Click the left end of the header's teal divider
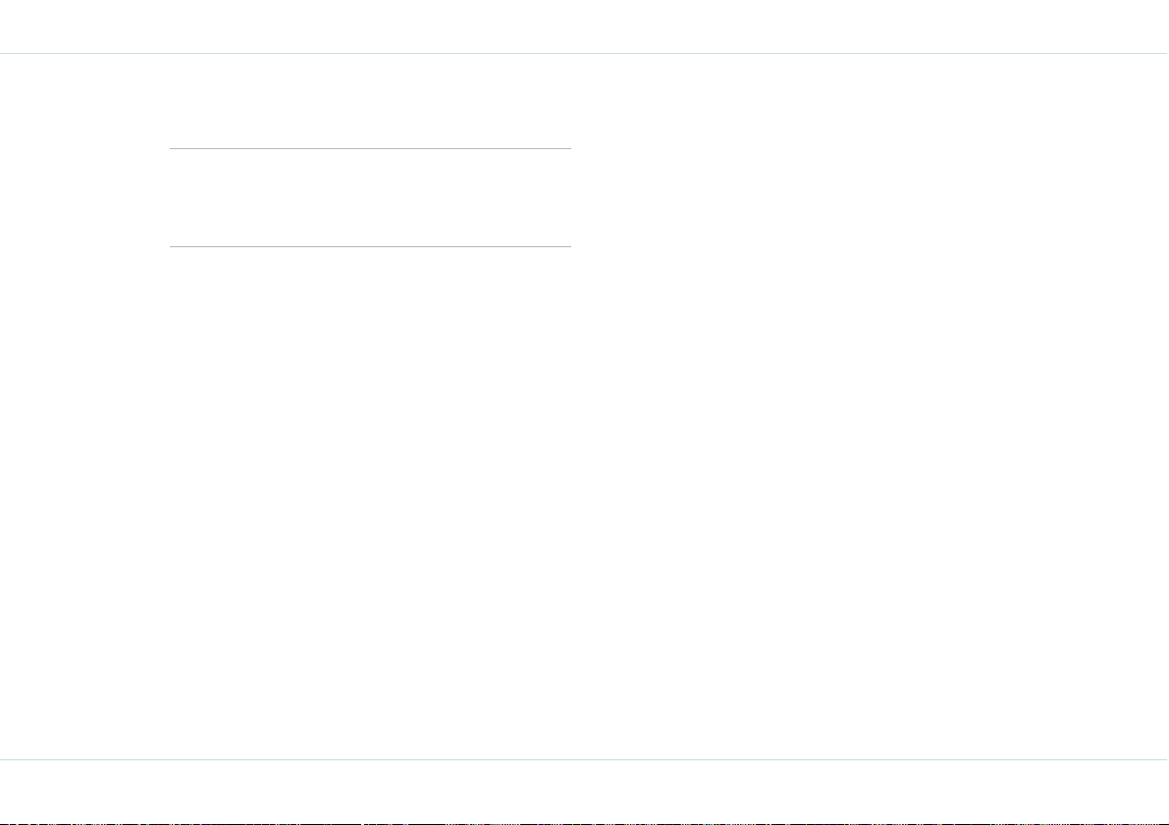The width and height of the screenshot is (1169, 825). (x=4, y=54)
